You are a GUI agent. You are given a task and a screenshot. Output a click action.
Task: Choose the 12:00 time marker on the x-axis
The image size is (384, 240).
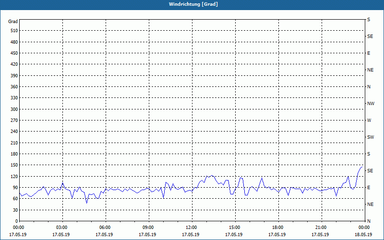click(192, 228)
